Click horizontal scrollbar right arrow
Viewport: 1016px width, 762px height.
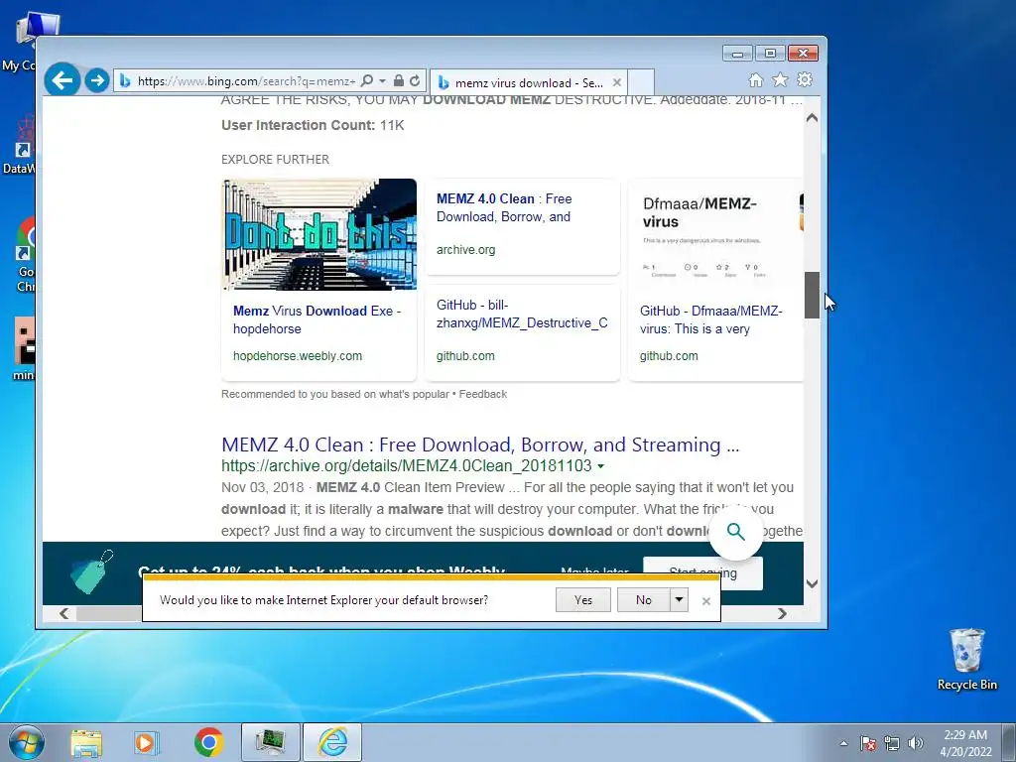(x=782, y=613)
